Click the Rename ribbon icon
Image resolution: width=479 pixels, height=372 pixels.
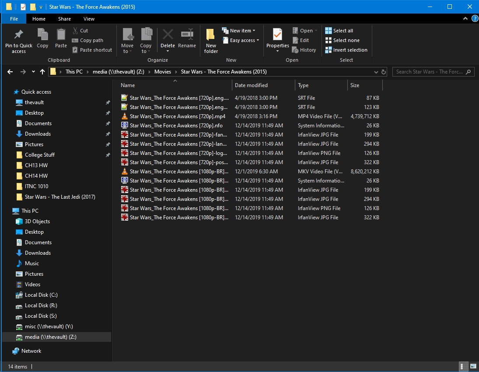[187, 35]
